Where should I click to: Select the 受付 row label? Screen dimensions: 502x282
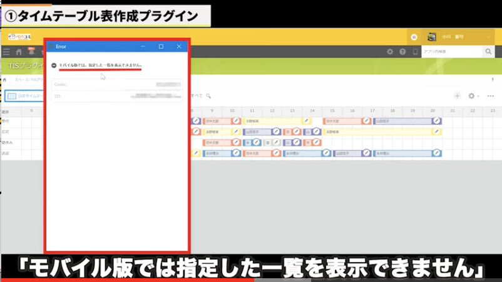[6, 120]
